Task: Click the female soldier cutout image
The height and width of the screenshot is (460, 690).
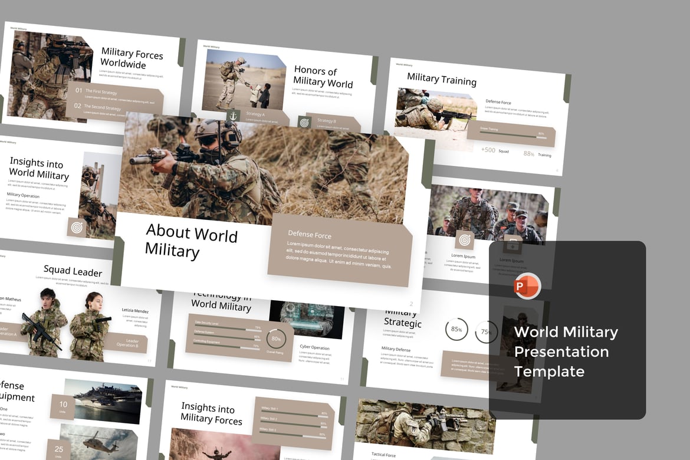Action: click(x=91, y=327)
